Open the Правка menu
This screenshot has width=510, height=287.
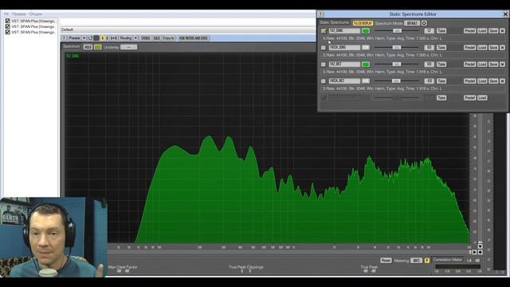click(18, 14)
